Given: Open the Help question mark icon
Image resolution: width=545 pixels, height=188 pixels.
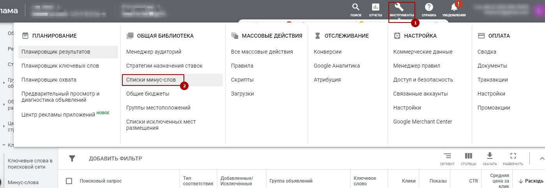Looking at the screenshot, I should click(x=429, y=7).
